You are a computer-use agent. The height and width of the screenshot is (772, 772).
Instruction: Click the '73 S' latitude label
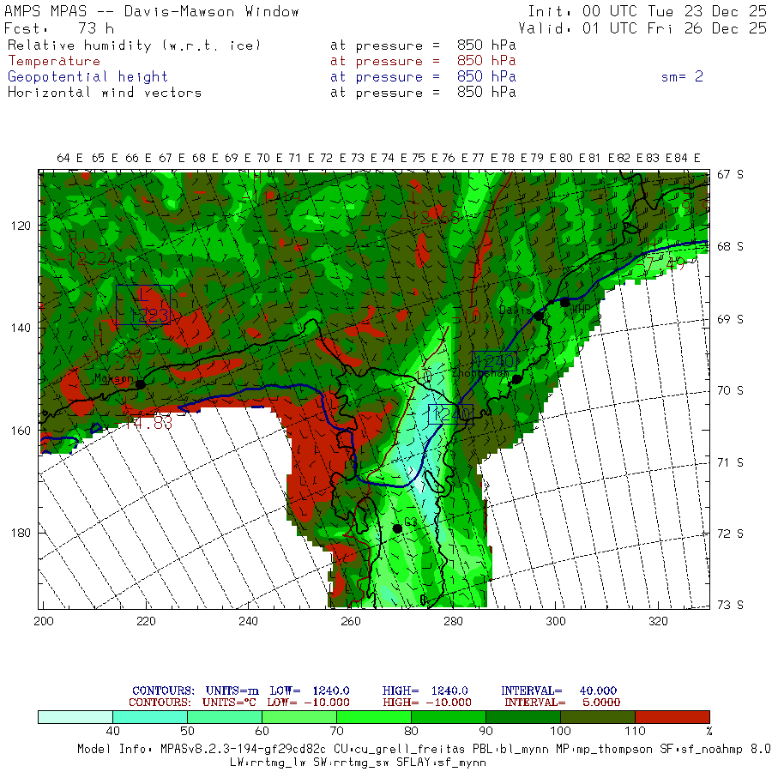point(730,605)
